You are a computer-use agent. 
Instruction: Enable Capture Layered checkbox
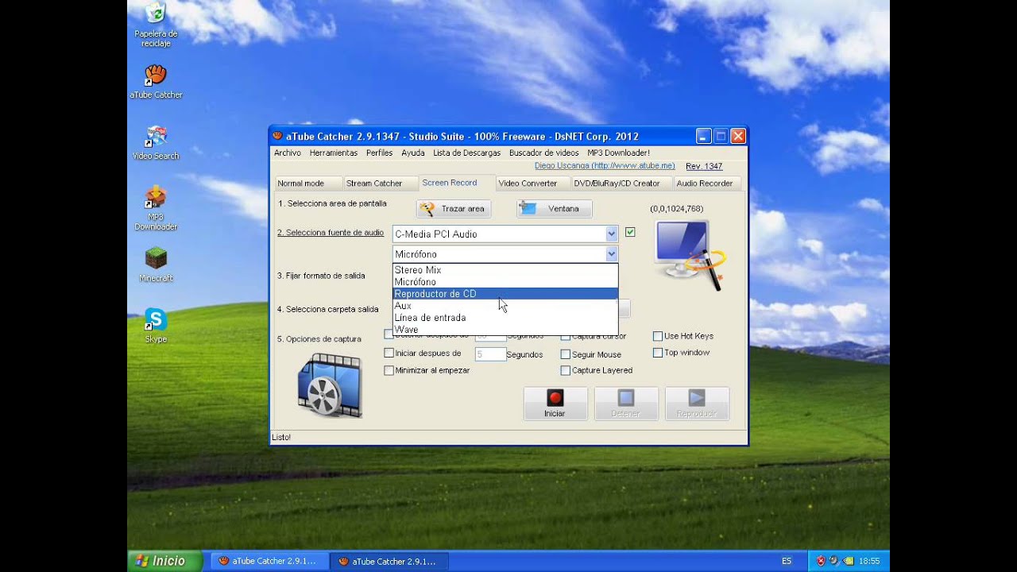click(566, 370)
